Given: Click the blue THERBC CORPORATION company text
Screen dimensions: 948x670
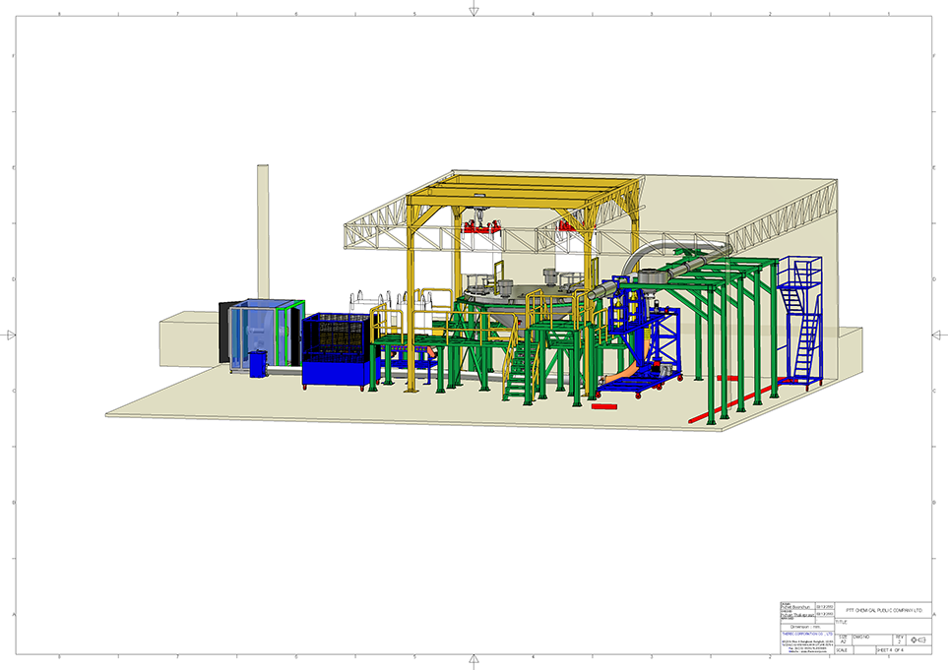Looking at the screenshot, I should (x=806, y=634).
